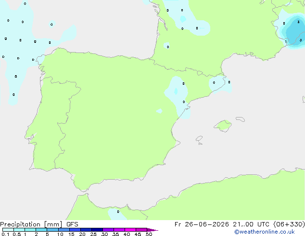This screenshot has width=305, height=236.
Task: Pick the 0.5–1 mm legend color swatch
Action: coord(19,230)
